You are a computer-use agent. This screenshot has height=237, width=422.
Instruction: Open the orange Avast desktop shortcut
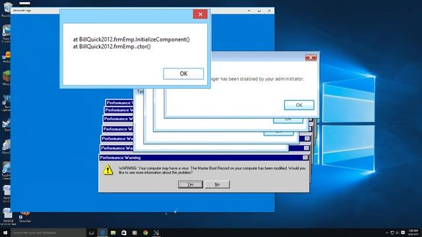point(7,57)
